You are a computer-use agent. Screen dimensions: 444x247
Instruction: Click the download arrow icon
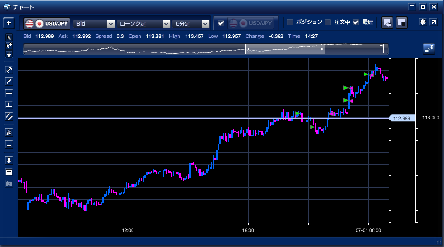point(9,160)
